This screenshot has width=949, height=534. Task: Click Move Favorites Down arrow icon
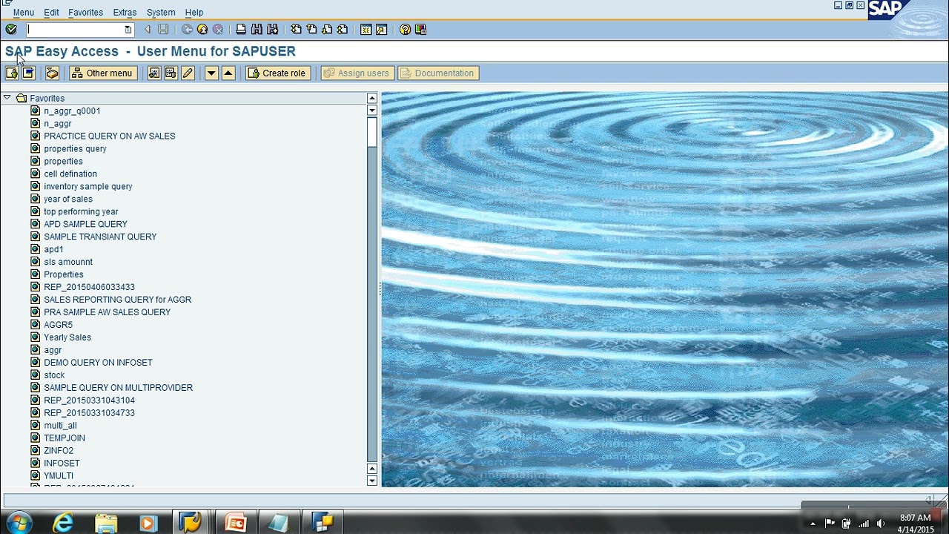click(211, 73)
